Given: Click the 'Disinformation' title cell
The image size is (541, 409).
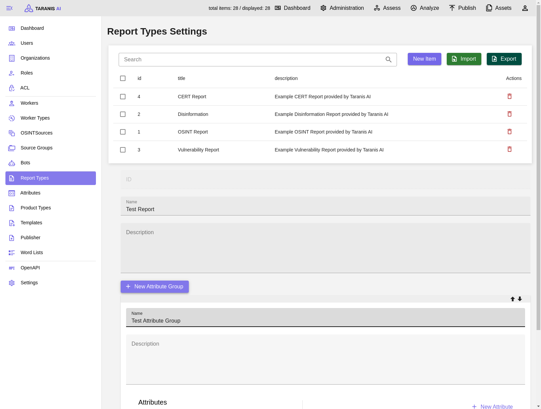Looking at the screenshot, I should pyautogui.click(x=193, y=114).
